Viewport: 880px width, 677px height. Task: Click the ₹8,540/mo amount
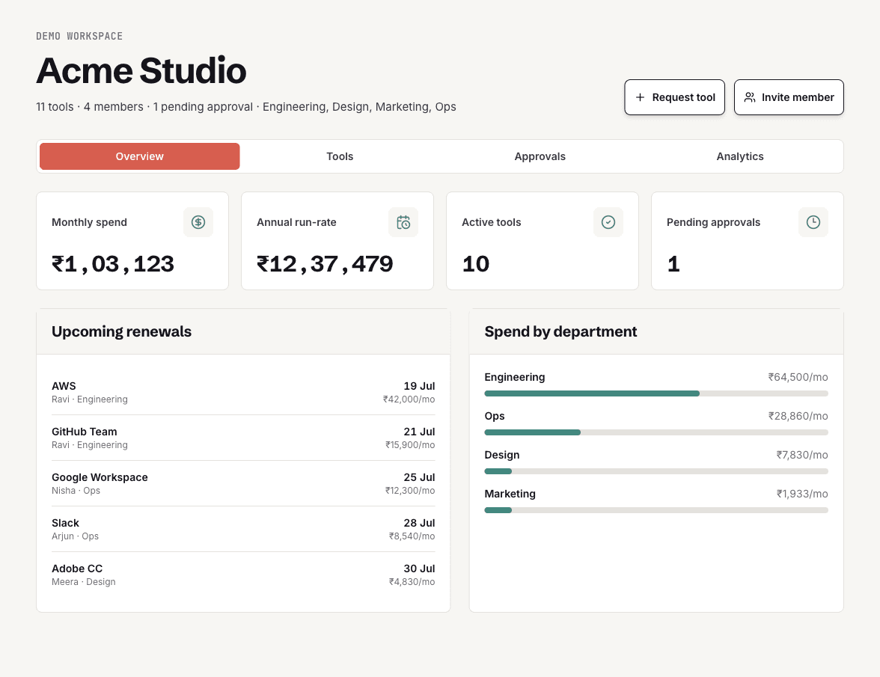click(412, 536)
